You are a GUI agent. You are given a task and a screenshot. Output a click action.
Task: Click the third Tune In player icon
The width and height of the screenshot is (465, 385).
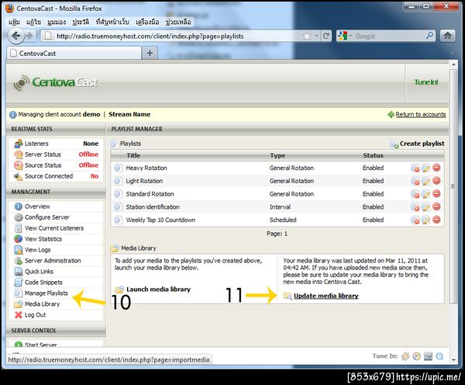pos(428,356)
